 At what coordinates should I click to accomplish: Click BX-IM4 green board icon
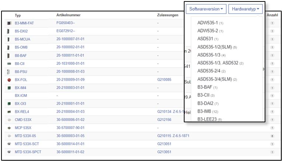pyautogui.click(x=9, y=88)
